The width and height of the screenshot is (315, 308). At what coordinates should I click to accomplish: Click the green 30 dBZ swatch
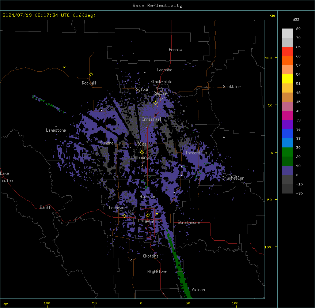point(287,152)
